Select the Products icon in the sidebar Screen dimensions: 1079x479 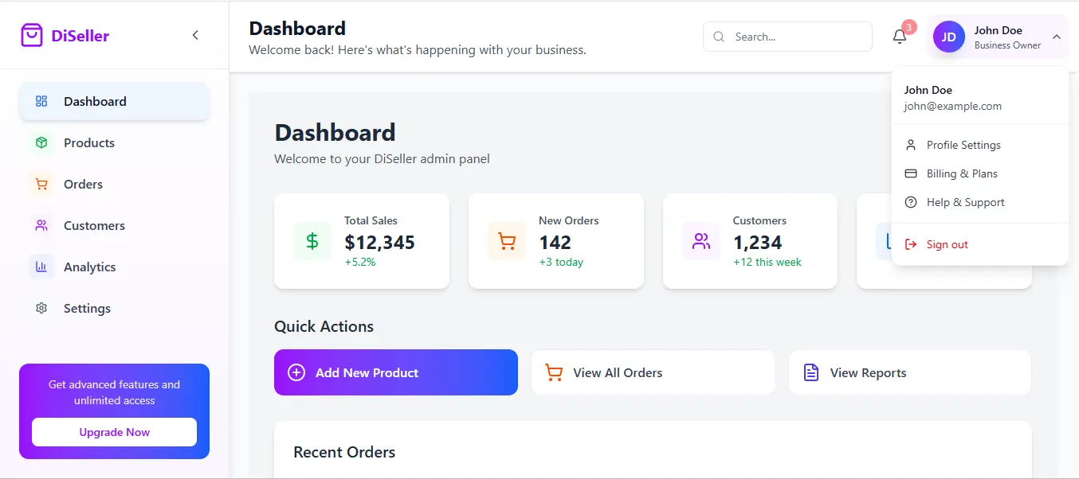point(41,142)
